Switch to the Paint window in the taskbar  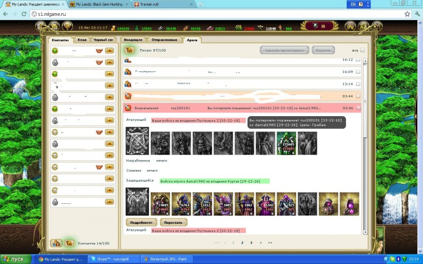(x=166, y=259)
